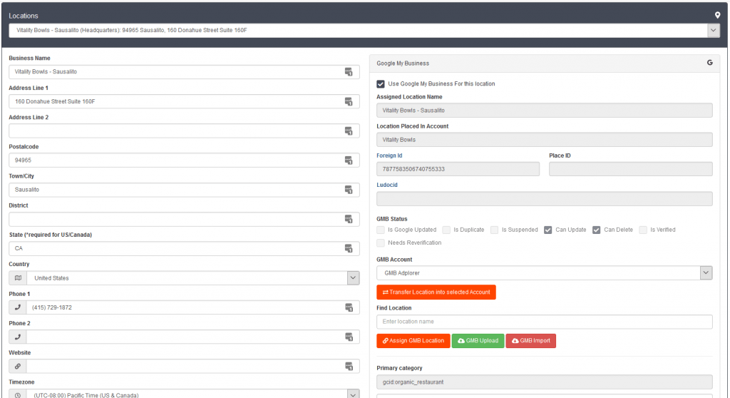Click the Find Location input field
The height and width of the screenshot is (398, 730).
pos(544,322)
